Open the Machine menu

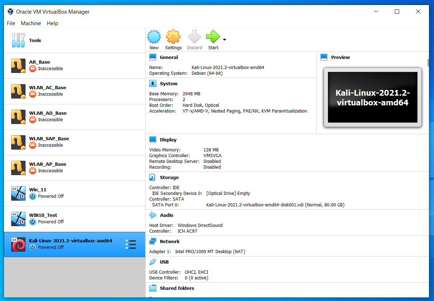pyautogui.click(x=31, y=23)
